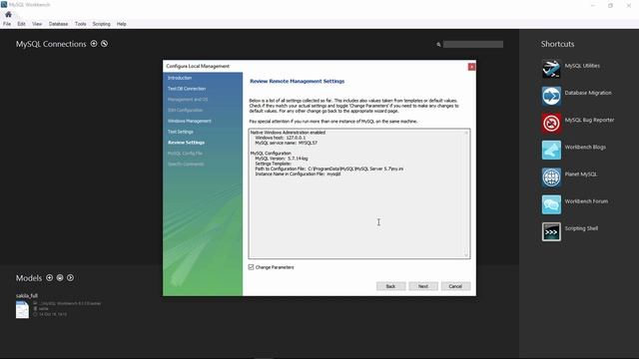The width and height of the screenshot is (639, 359).
Task: Add a new MySQL connection
Action: coord(94,44)
